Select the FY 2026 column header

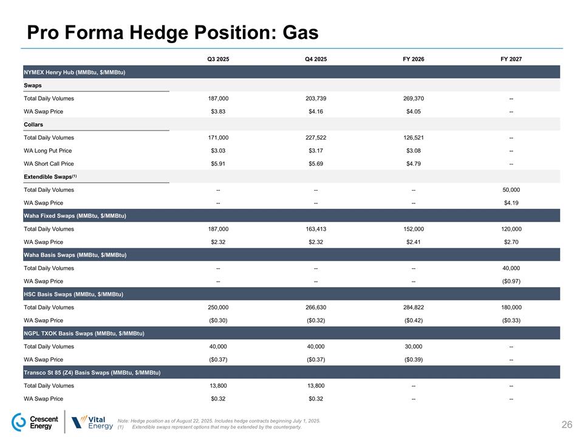pyautogui.click(x=414, y=59)
